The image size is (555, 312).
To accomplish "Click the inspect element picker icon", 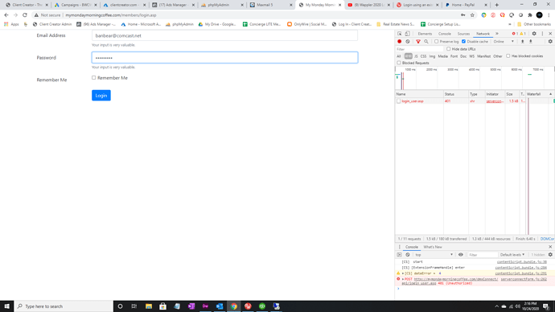I will pyautogui.click(x=400, y=34).
